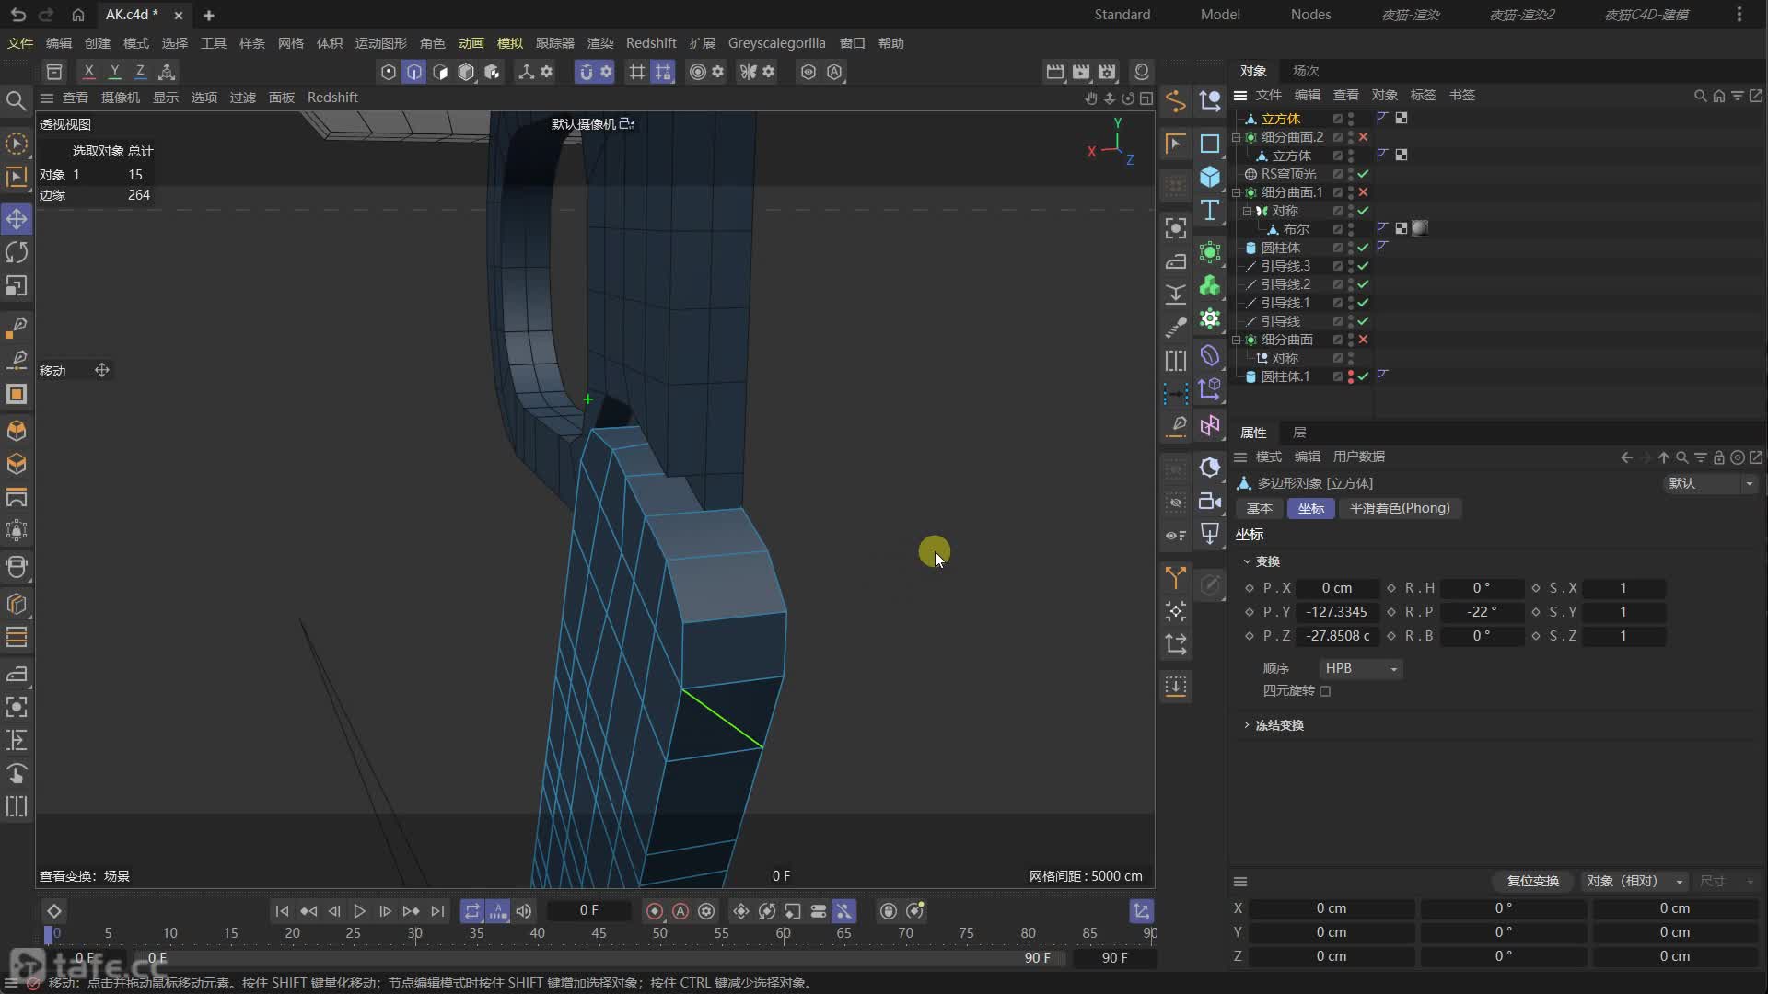Image resolution: width=1768 pixels, height=994 pixels.
Task: Enable the quaternion rotation checkbox
Action: coord(1325,691)
